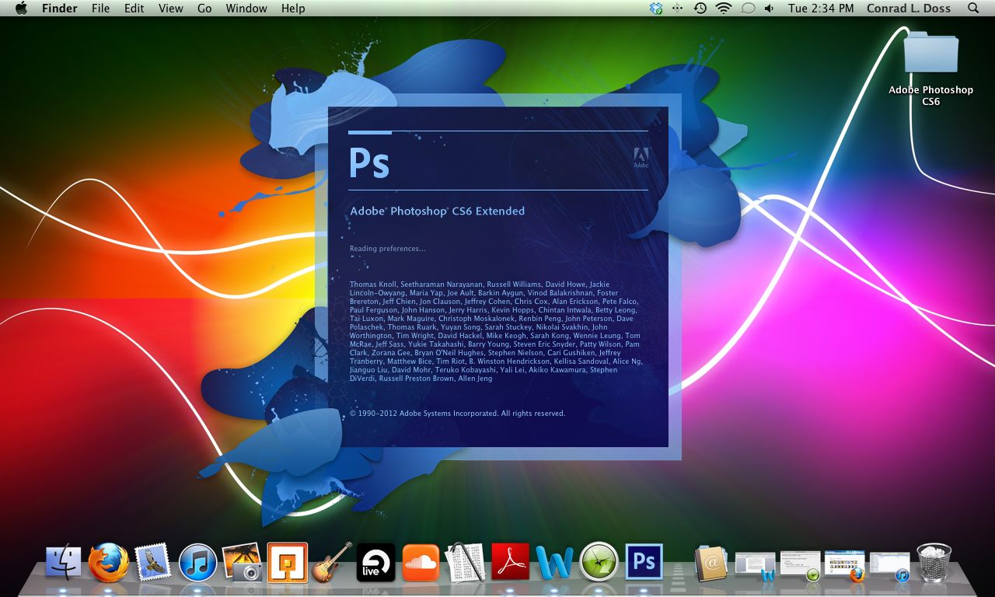Launch iTunes from the Dock
Image resolution: width=995 pixels, height=597 pixels.
pos(197,562)
